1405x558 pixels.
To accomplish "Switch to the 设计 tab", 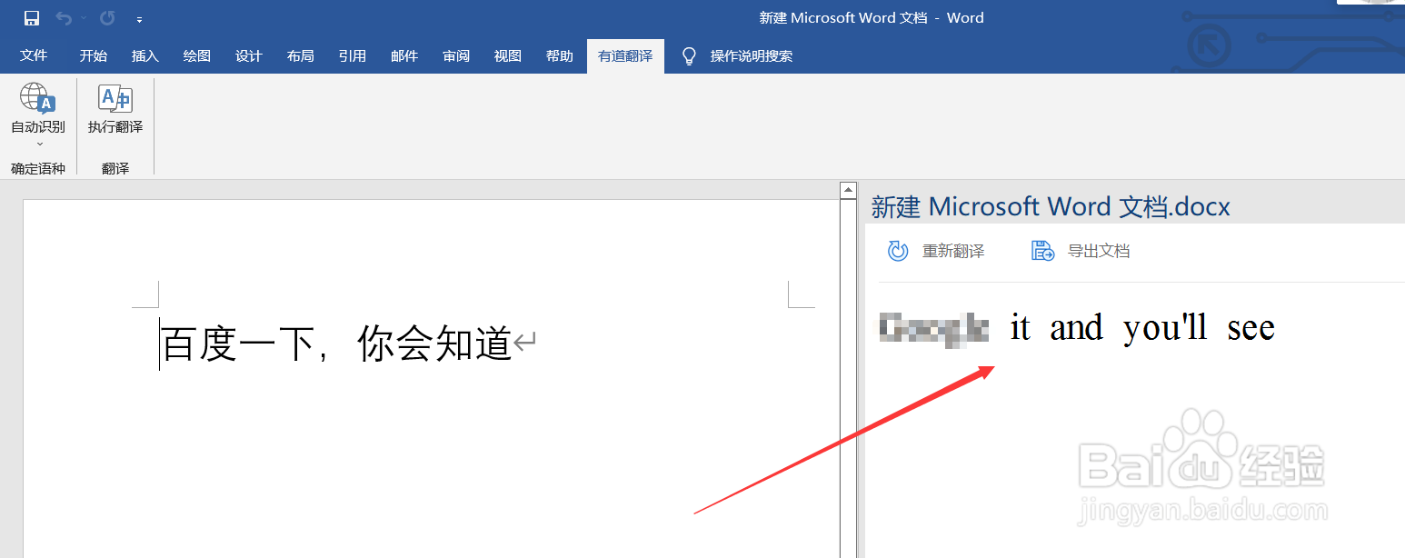I will [x=249, y=55].
